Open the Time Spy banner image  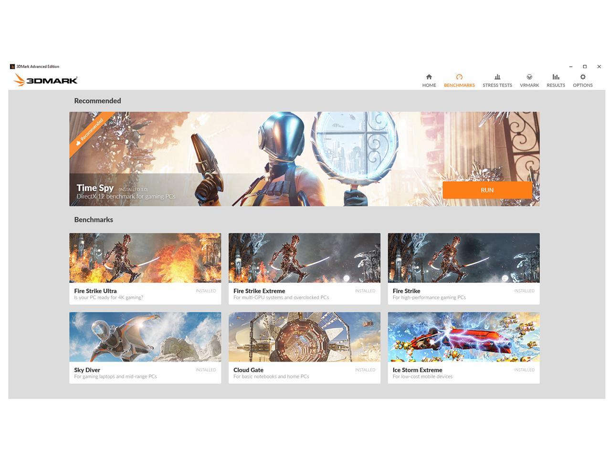click(305, 159)
